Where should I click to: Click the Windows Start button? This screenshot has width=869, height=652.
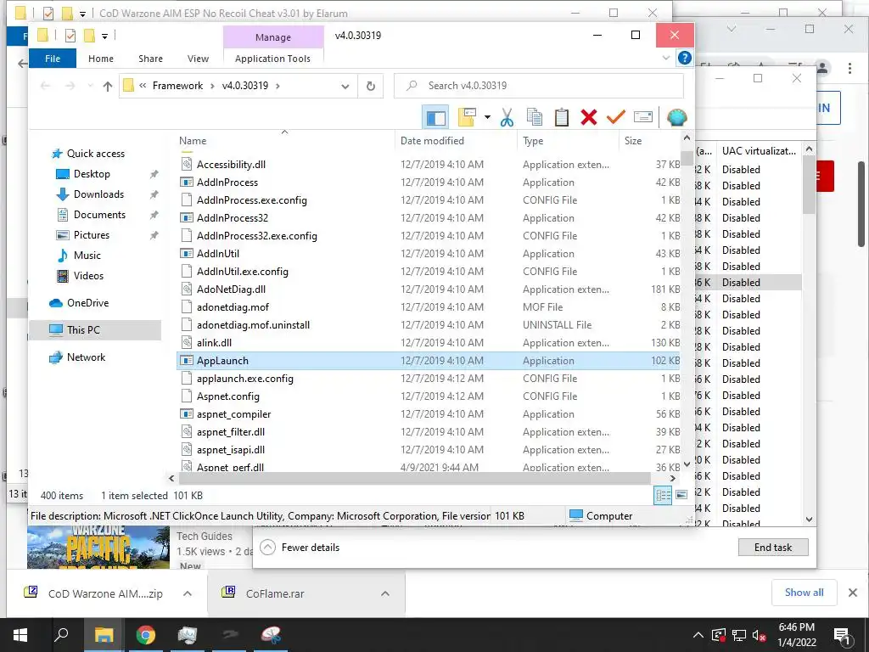coord(20,635)
